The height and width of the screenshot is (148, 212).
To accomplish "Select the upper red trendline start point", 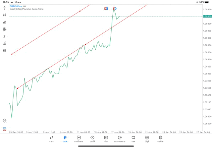I will [x=12, y=54].
